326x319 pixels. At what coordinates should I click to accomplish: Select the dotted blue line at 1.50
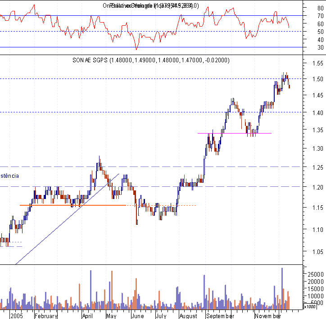click(x=151, y=79)
